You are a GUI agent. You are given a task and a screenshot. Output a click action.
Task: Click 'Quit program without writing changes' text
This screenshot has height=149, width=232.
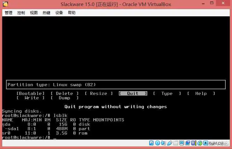coord(116,107)
